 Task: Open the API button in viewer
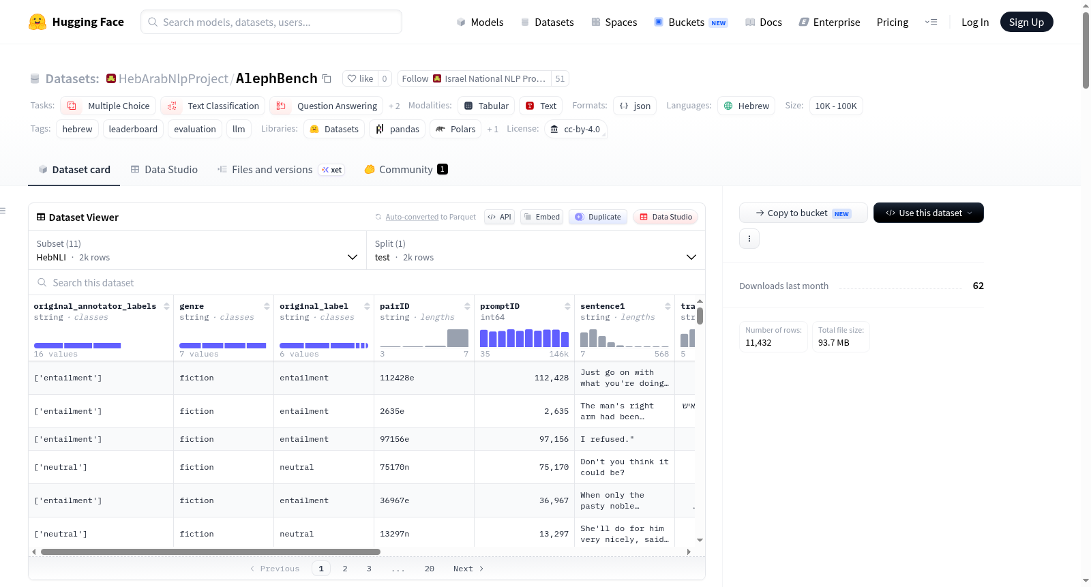[x=499, y=217]
